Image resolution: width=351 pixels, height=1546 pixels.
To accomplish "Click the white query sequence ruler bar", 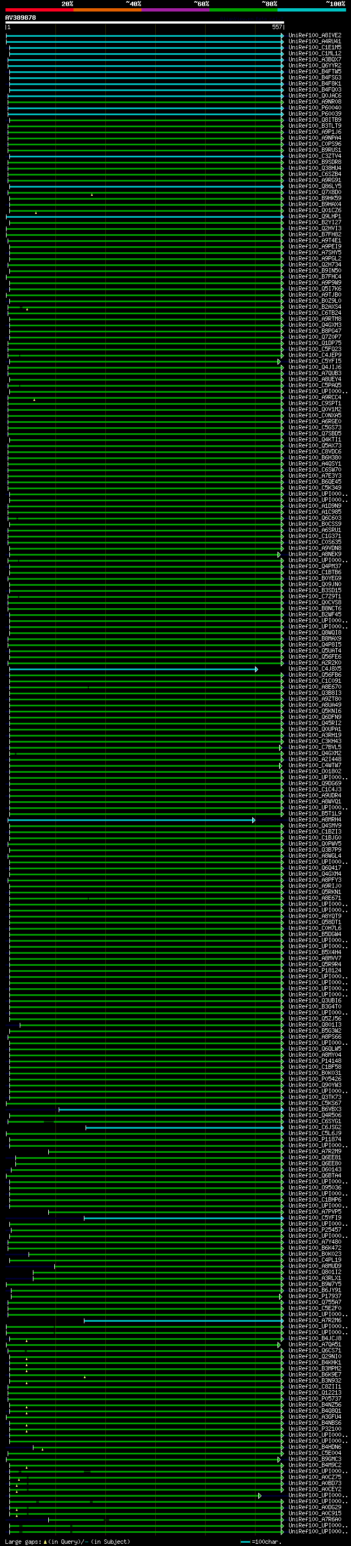I will coord(145,22).
